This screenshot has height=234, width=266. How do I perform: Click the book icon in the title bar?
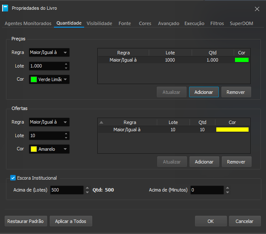coord(5,8)
